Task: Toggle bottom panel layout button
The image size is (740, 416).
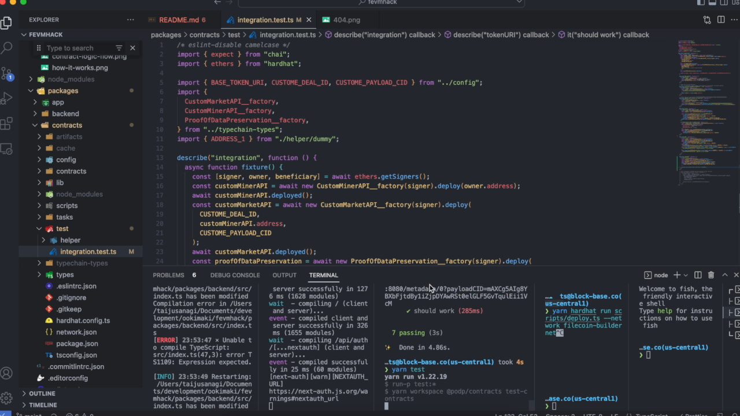Action: [713, 2]
